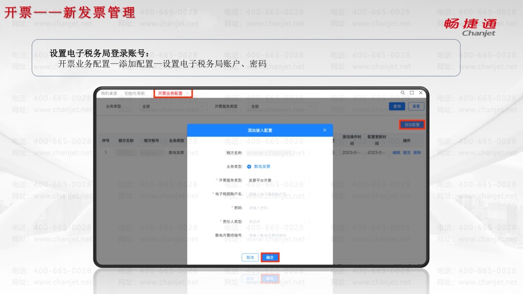Open the 开票服务类型 filter dropdown
Image resolution: width=523 pixels, height=294 pixels.
282,106
